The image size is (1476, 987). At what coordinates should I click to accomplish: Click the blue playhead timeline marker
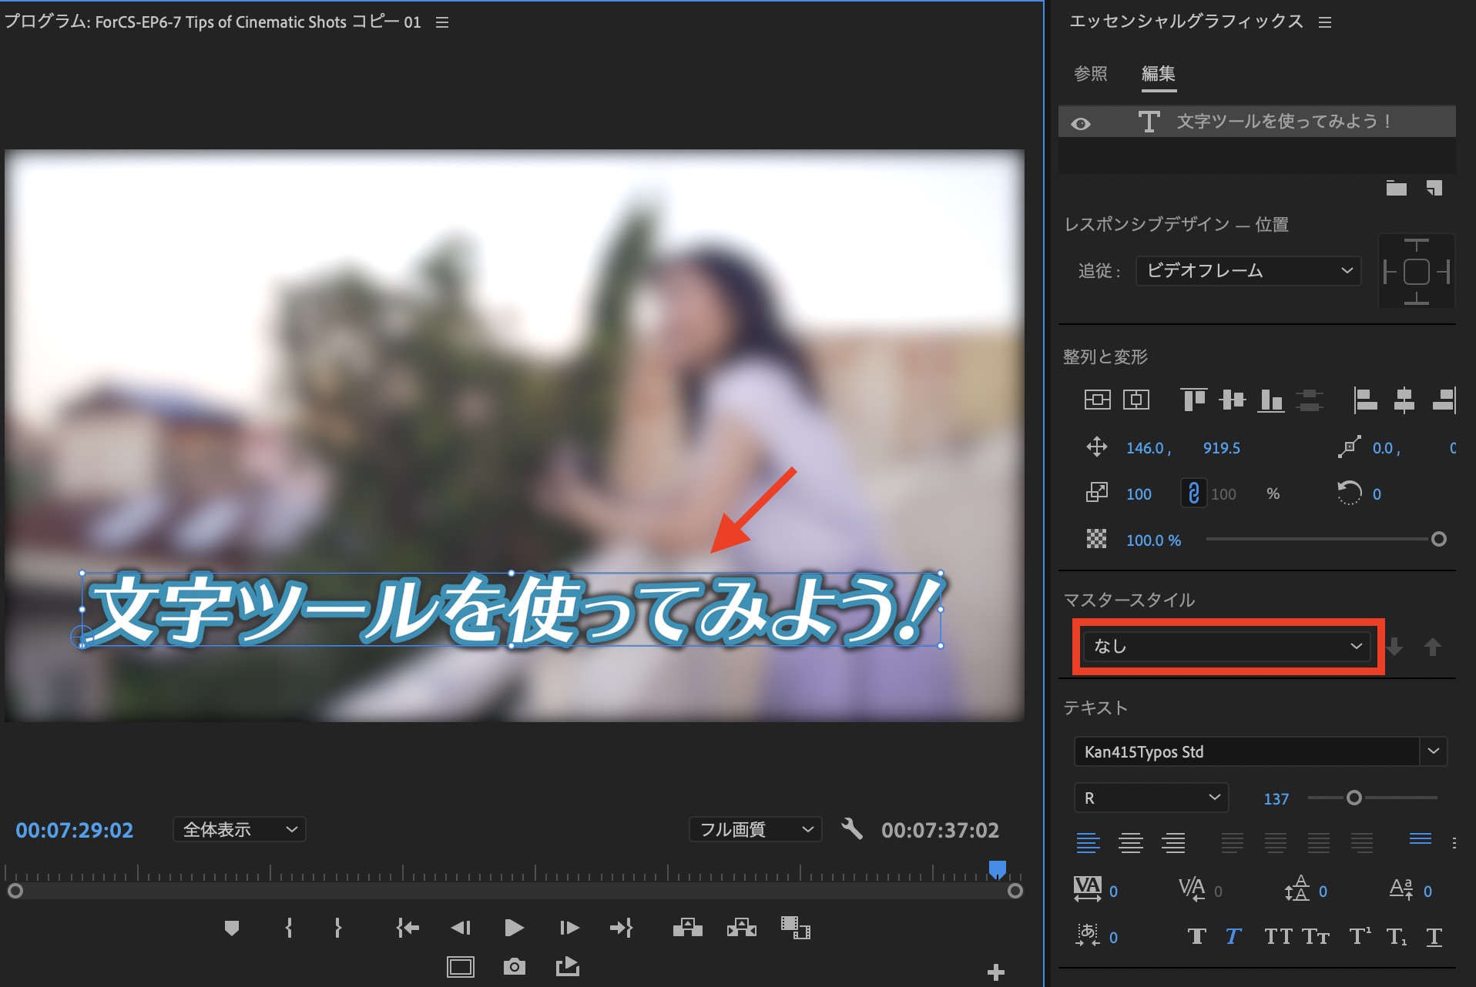point(998,870)
